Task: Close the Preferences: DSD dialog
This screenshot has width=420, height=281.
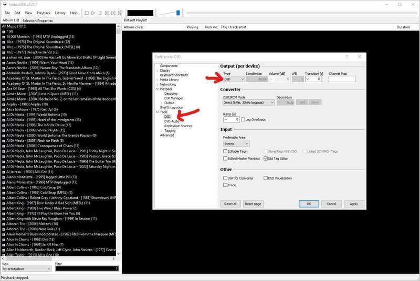Action: (360, 57)
